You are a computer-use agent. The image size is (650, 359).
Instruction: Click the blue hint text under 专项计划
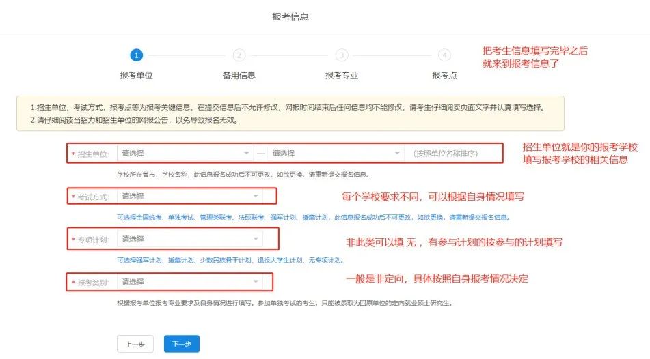coord(230,260)
